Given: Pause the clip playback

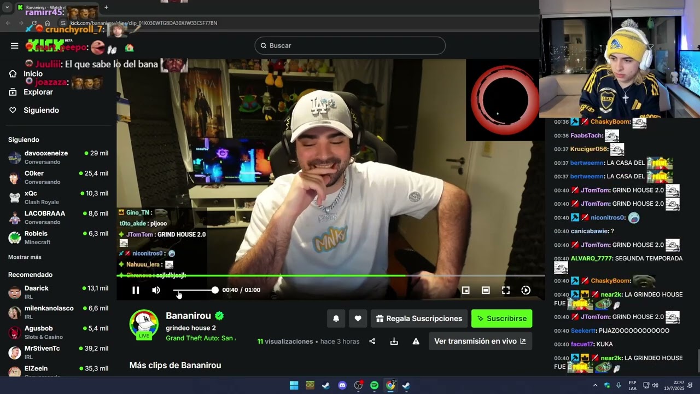Looking at the screenshot, I should pyautogui.click(x=136, y=290).
